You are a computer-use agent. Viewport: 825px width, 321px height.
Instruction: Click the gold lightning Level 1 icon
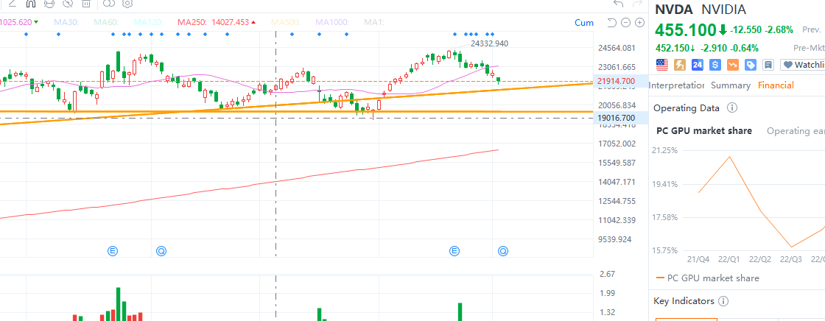pyautogui.click(x=680, y=65)
